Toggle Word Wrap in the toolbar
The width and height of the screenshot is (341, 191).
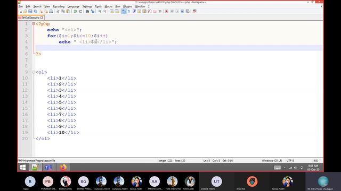pos(124,11)
